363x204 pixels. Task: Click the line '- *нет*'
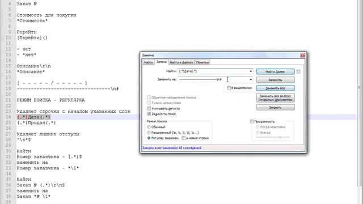27,55
